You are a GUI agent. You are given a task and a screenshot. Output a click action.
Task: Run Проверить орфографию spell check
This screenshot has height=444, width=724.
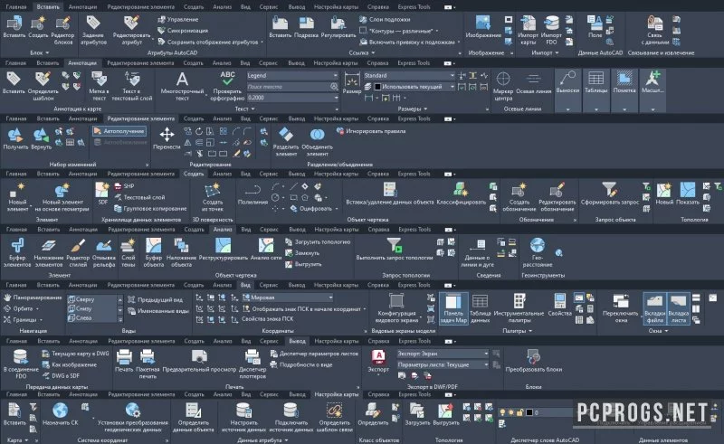click(227, 86)
